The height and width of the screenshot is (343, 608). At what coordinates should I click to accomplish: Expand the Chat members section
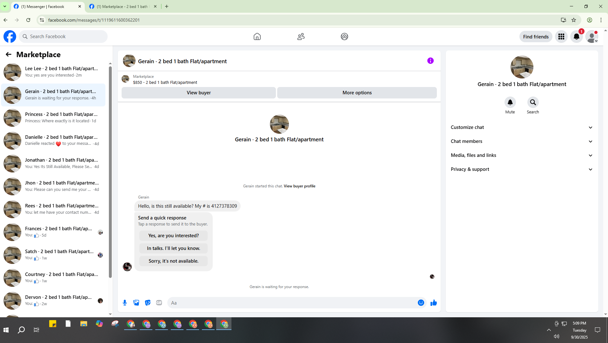click(x=522, y=141)
